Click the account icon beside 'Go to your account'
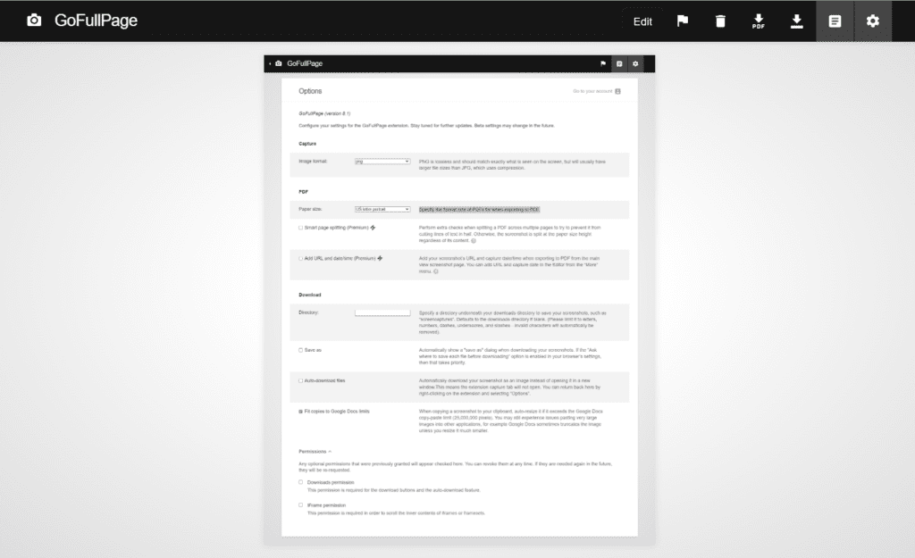 tap(617, 91)
